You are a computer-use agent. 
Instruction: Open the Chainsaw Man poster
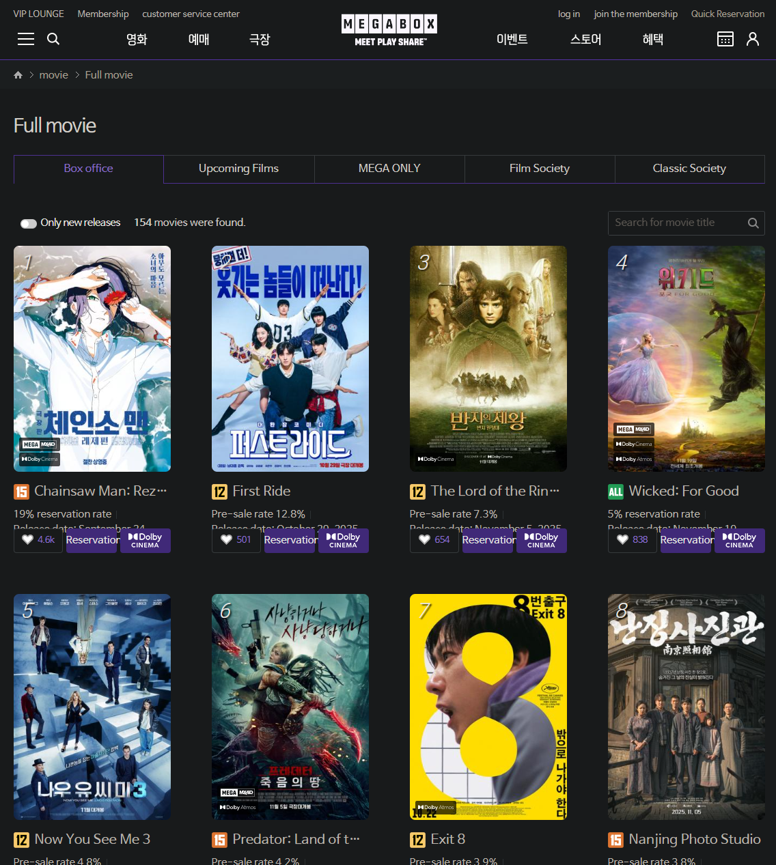tap(92, 358)
